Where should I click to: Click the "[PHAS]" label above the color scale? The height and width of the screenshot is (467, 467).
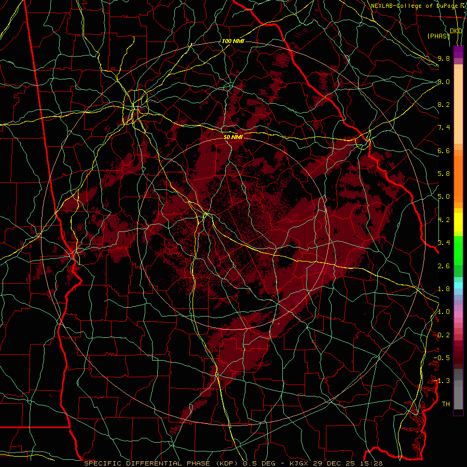pos(438,36)
